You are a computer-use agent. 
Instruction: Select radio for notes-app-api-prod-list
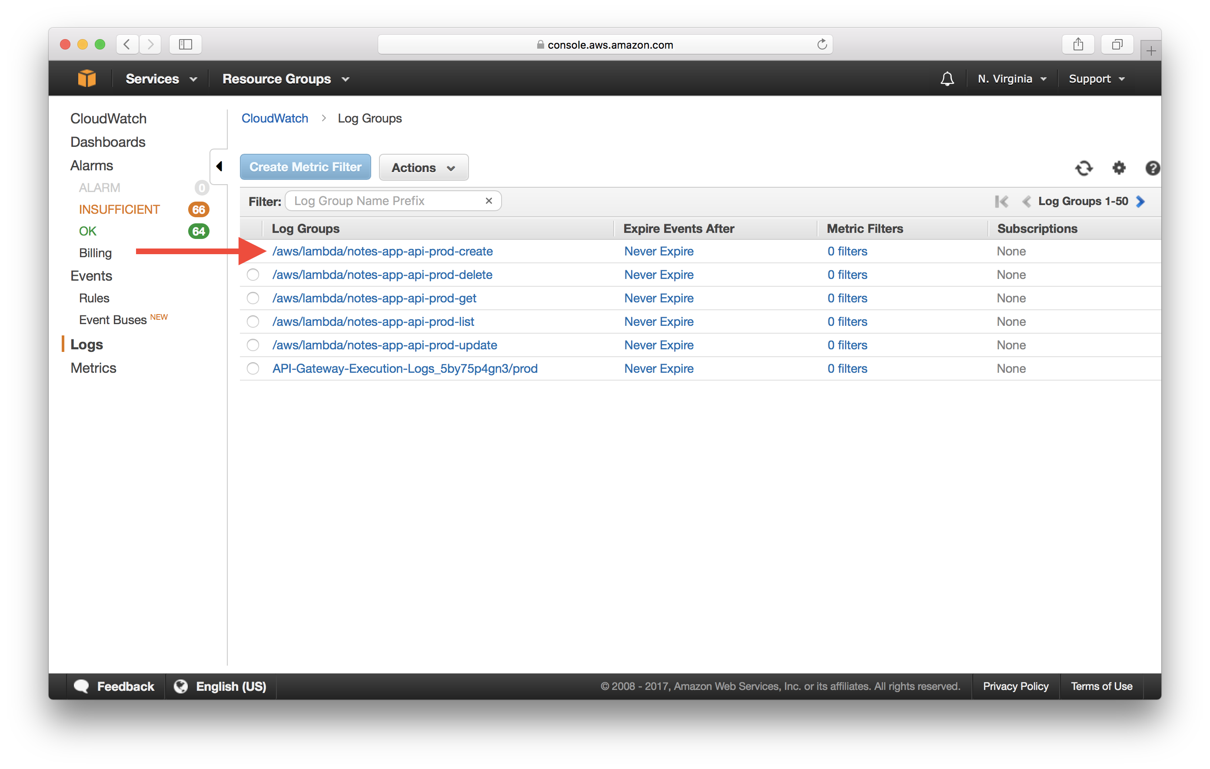[253, 322]
